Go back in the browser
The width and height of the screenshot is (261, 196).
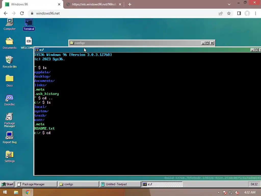[6, 13]
